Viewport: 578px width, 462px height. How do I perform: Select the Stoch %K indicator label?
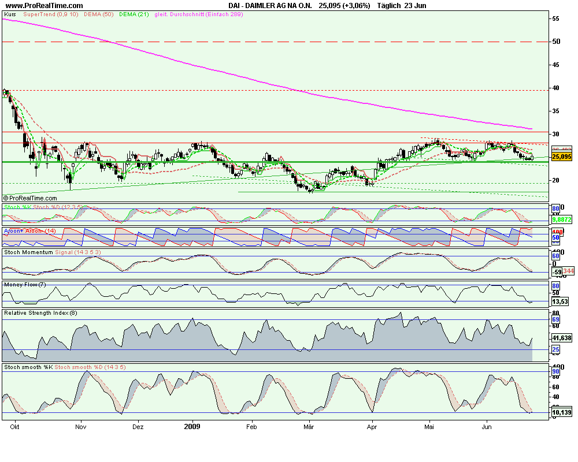[x=18, y=207]
